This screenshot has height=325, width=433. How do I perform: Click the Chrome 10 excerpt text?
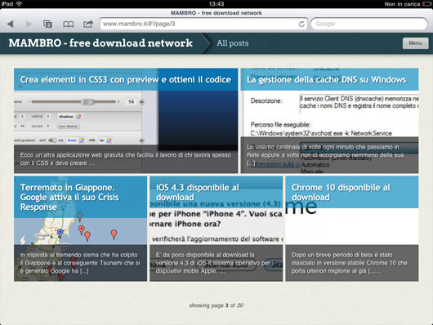pyautogui.click(x=350, y=263)
